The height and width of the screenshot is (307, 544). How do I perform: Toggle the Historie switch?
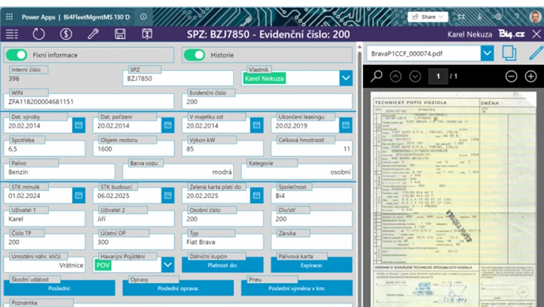click(x=194, y=55)
